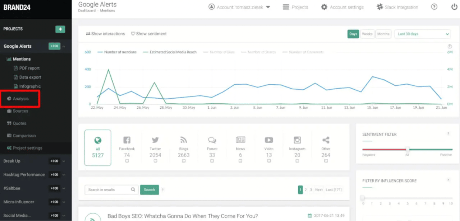
Task: Select the Video source icon
Action: pos(269,140)
